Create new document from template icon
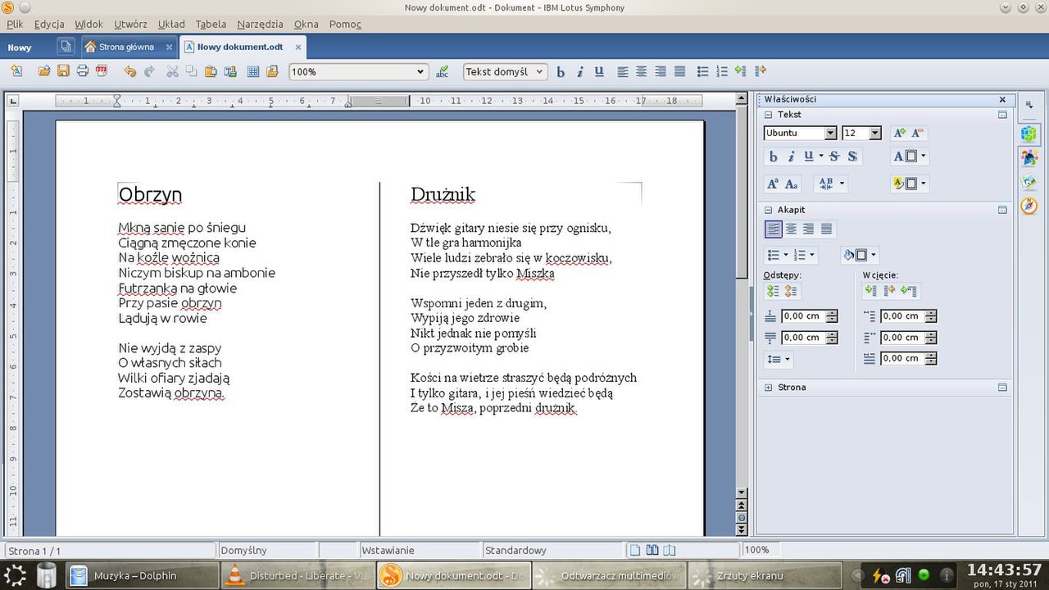1049x590 pixels. [16, 71]
